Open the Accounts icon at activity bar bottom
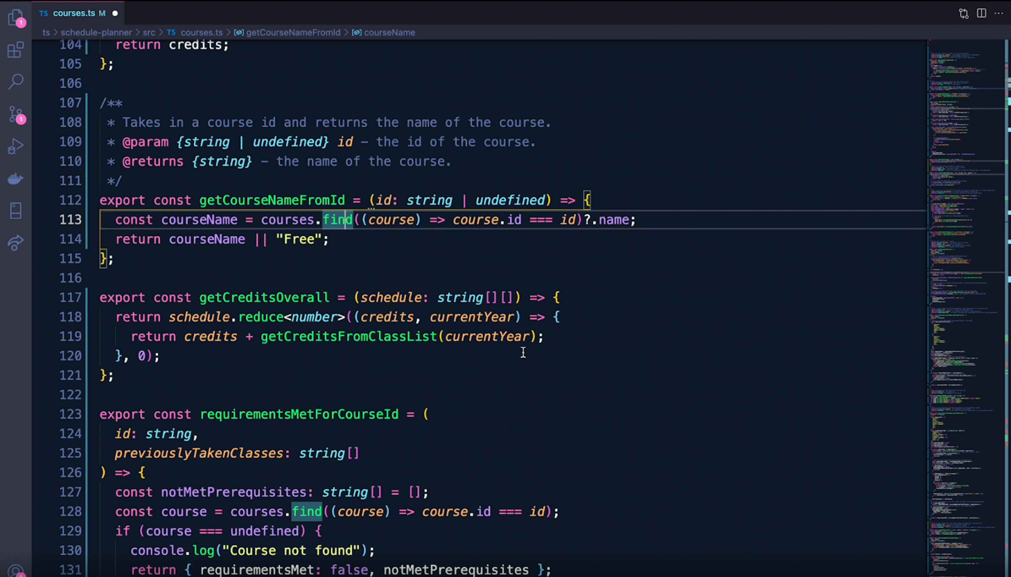The height and width of the screenshot is (577, 1011). (16, 571)
